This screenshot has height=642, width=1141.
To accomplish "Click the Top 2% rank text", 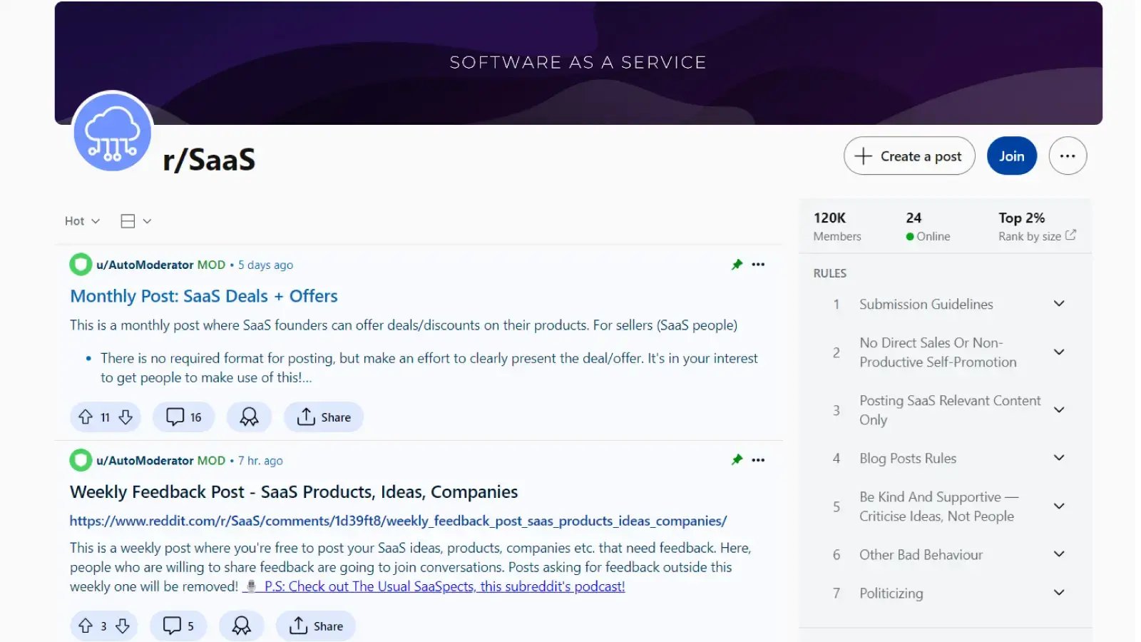I will [x=1021, y=218].
